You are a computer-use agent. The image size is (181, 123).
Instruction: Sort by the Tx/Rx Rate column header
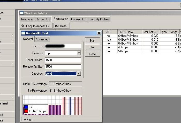[x=130, y=32]
